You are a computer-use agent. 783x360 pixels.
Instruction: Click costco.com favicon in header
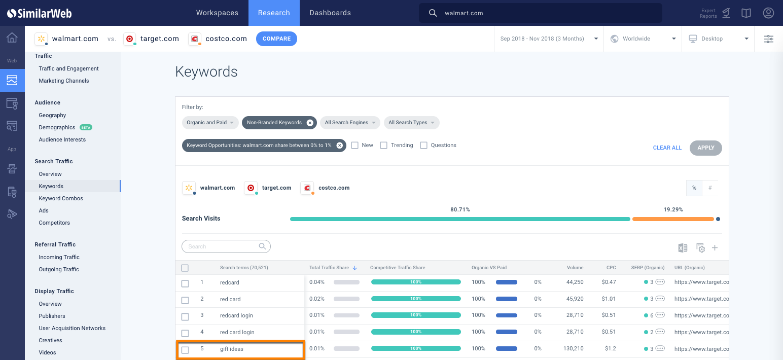click(x=195, y=39)
